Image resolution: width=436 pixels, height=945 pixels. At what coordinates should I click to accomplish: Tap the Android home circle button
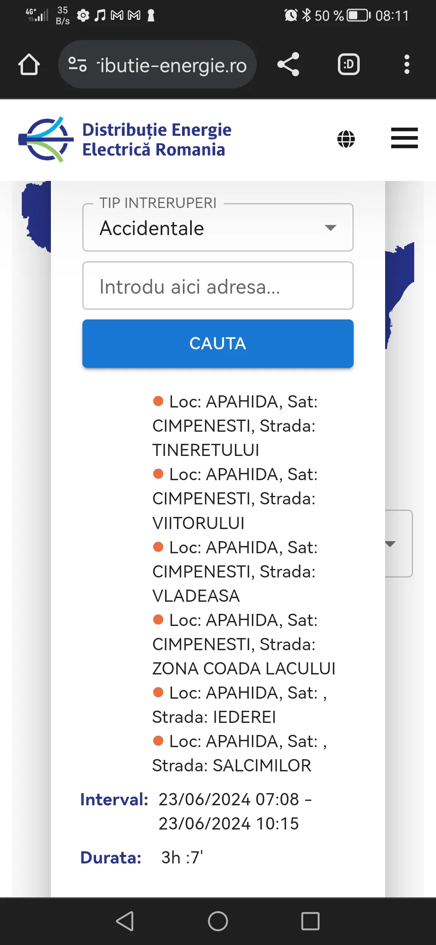tap(218, 921)
